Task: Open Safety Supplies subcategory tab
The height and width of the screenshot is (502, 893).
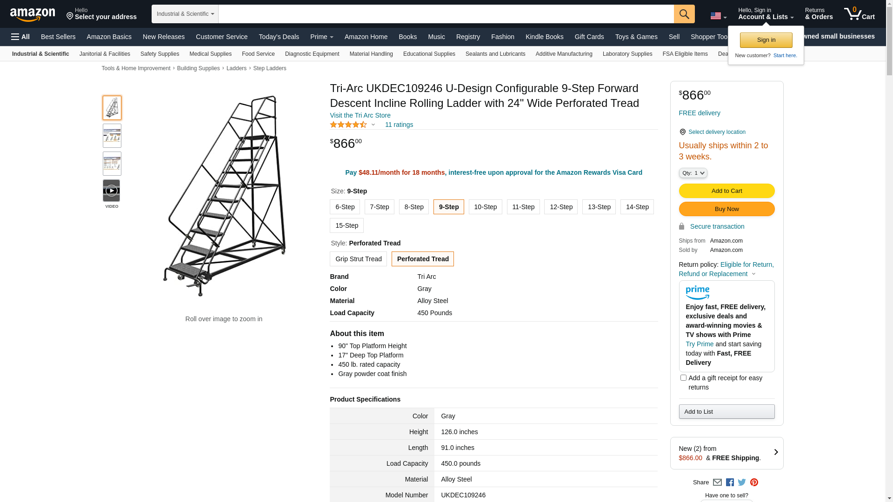Action: 160,54
